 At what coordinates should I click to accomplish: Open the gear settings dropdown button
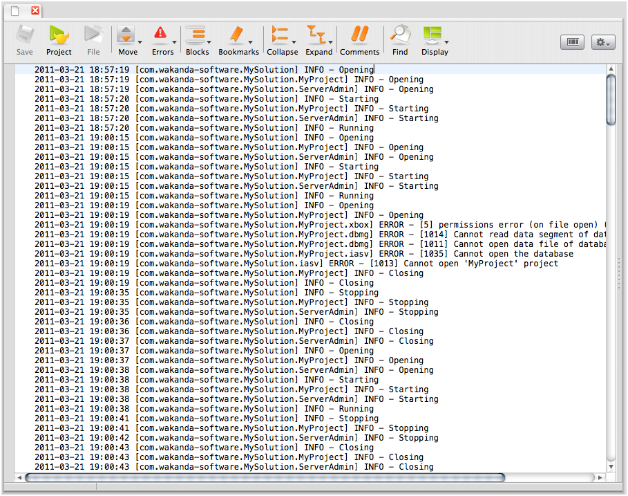602,42
